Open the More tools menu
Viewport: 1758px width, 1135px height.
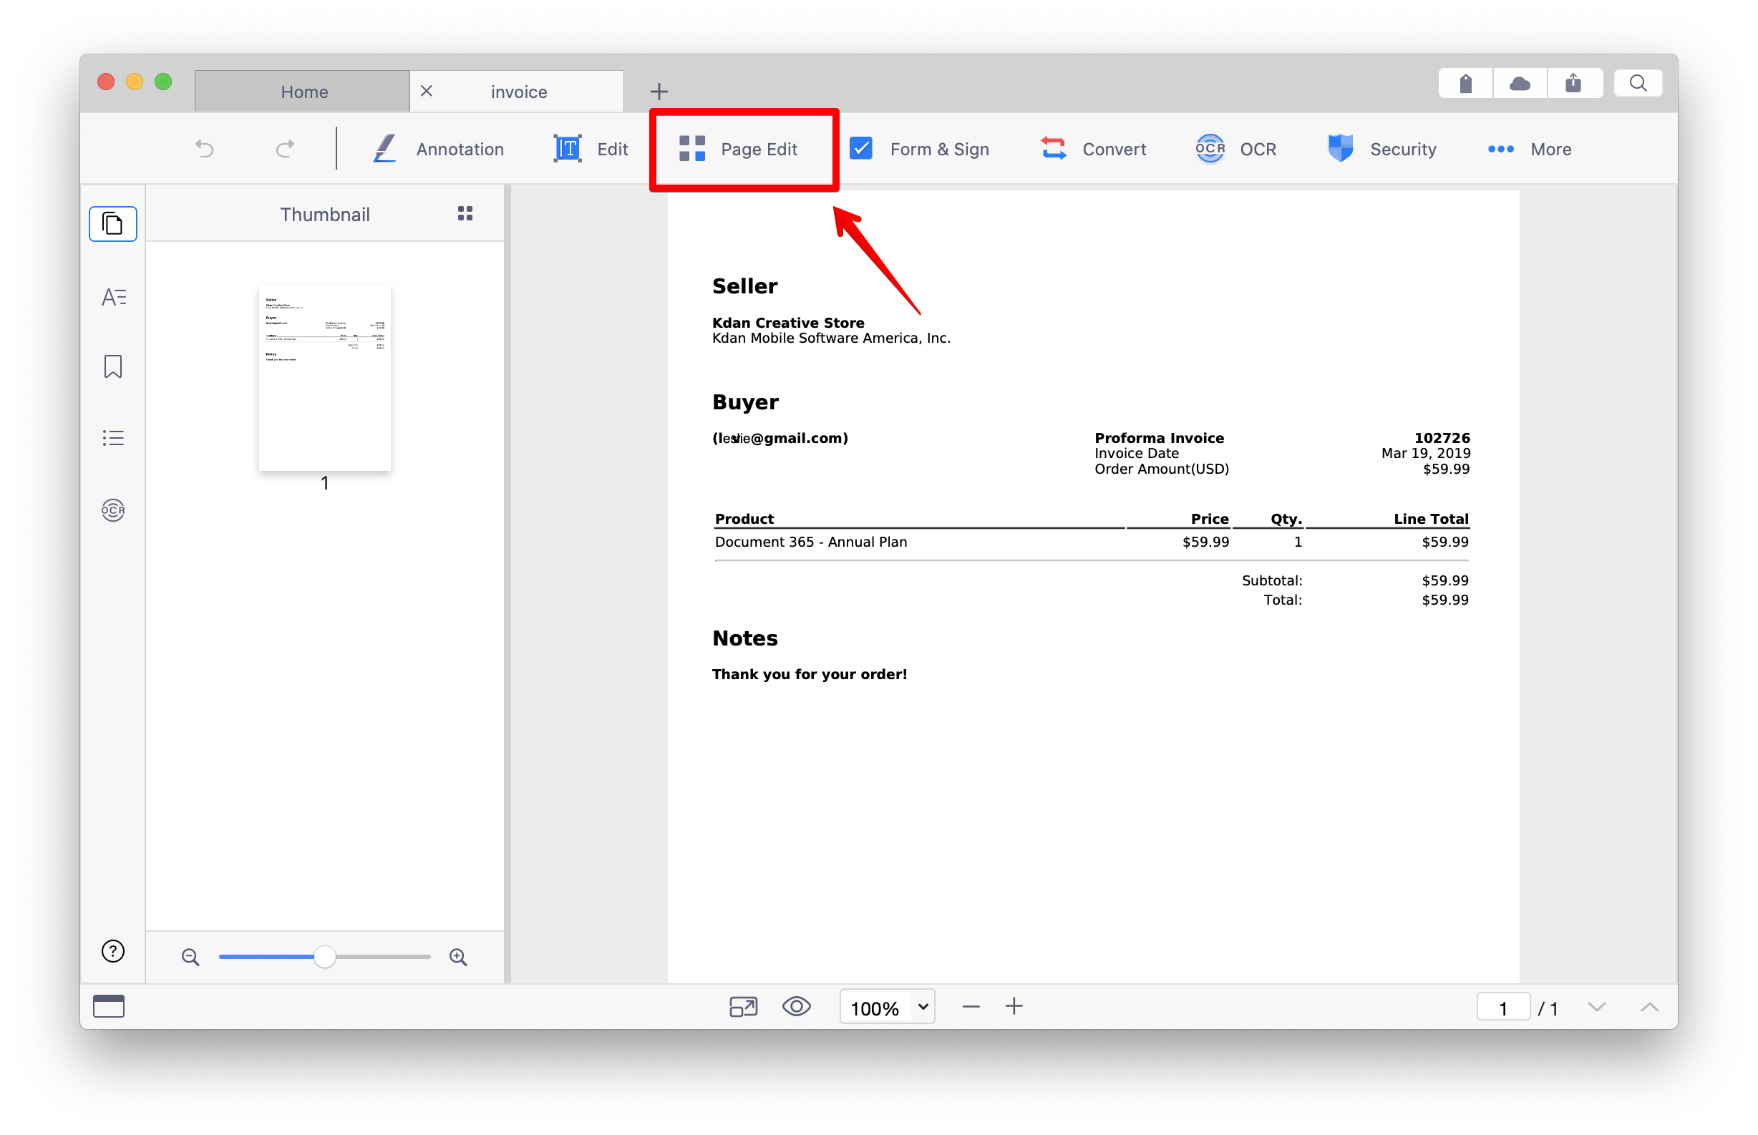click(x=1530, y=150)
